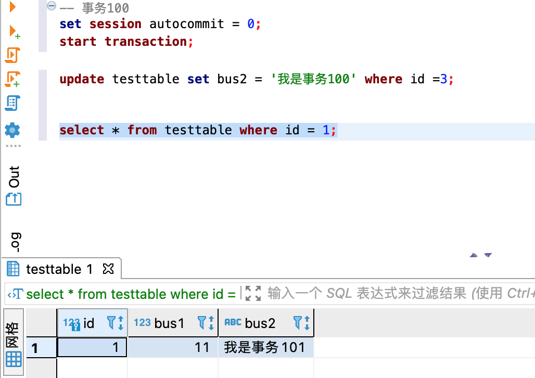
Task: Close the testtable 1 result tab
Action: pyautogui.click(x=108, y=269)
